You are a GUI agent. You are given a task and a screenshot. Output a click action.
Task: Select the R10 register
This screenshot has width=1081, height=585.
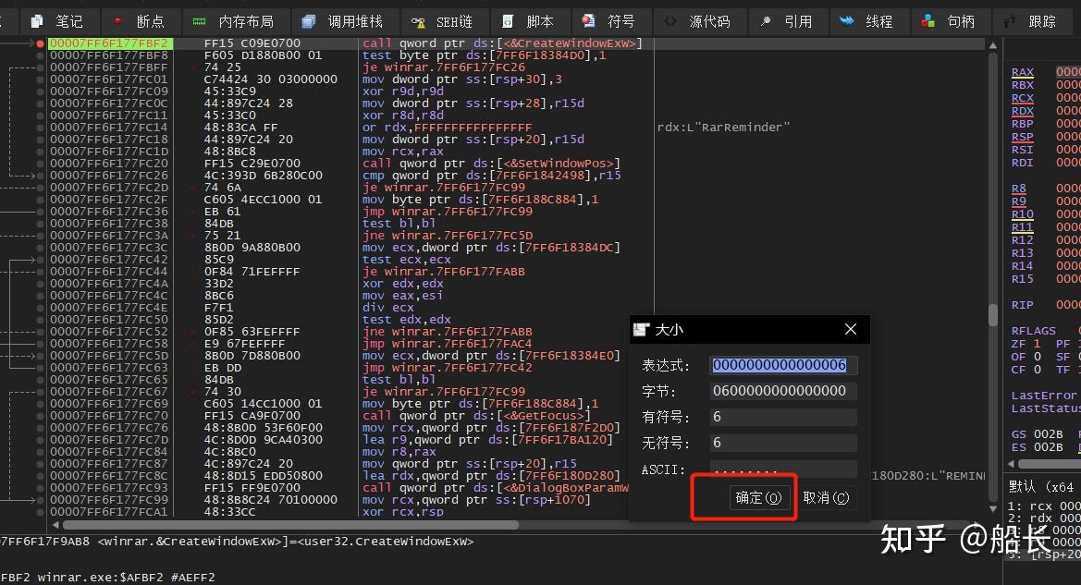1023,213
